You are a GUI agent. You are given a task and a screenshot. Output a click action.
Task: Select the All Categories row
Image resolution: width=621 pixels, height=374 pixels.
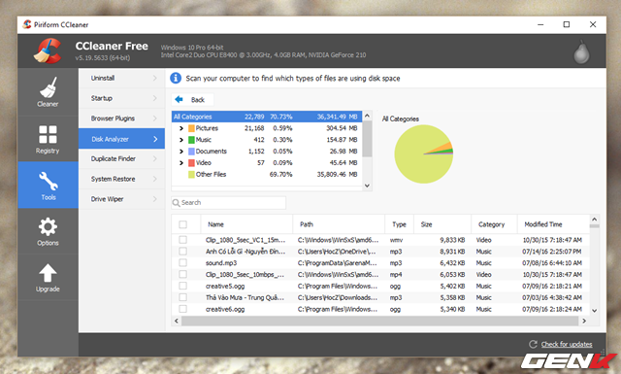click(x=267, y=117)
